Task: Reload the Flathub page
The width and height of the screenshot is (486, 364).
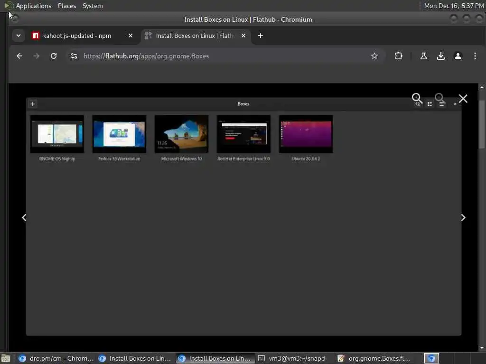Action: click(x=54, y=56)
